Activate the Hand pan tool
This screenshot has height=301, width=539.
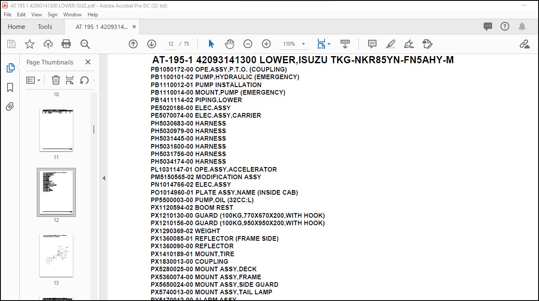click(x=230, y=44)
